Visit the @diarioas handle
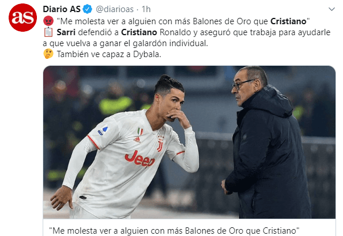The width and height of the screenshot is (343, 236). pyautogui.click(x=115, y=9)
